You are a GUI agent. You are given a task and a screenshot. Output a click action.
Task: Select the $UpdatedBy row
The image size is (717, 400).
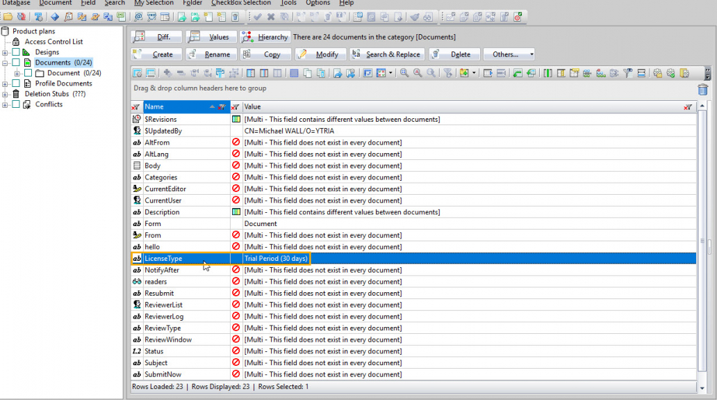click(413, 131)
